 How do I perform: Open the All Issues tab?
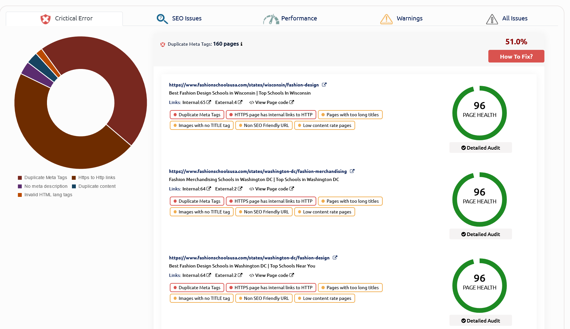click(507, 18)
